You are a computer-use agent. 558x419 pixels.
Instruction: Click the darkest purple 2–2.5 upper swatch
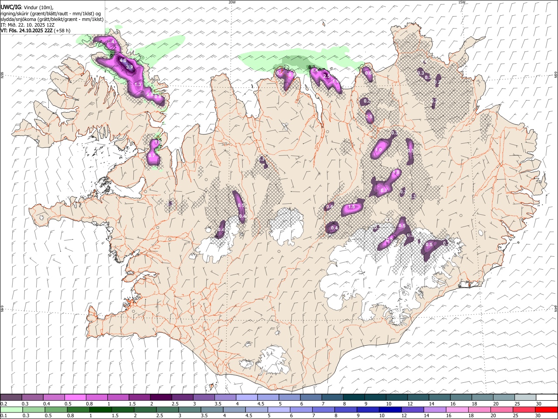(161, 398)
